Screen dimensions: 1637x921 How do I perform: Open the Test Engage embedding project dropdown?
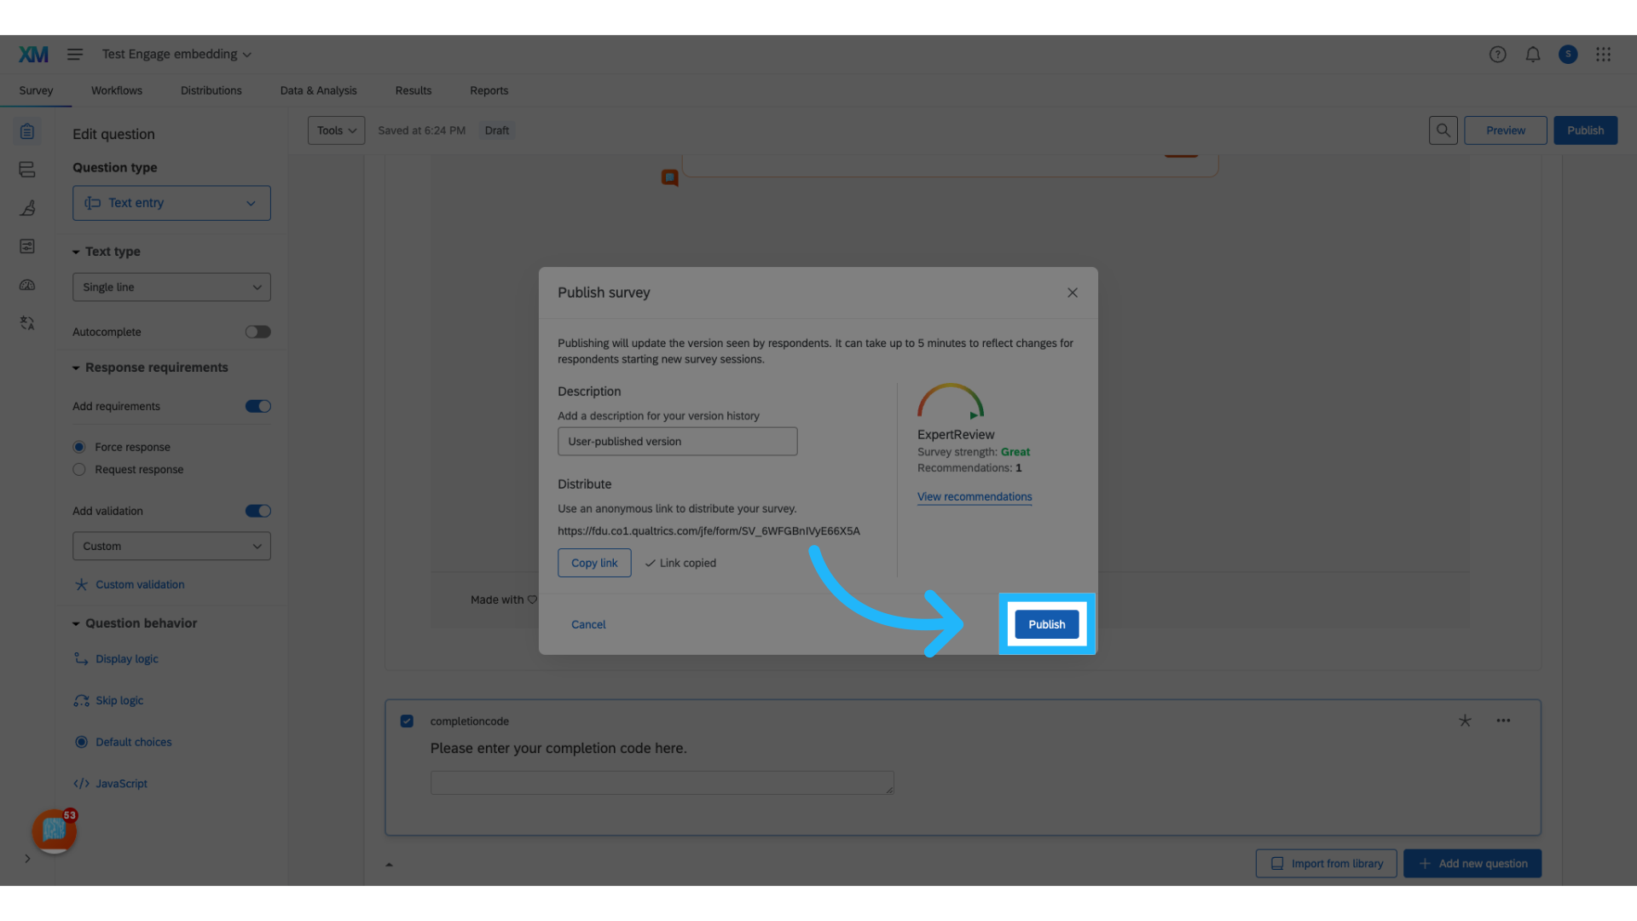pos(176,55)
